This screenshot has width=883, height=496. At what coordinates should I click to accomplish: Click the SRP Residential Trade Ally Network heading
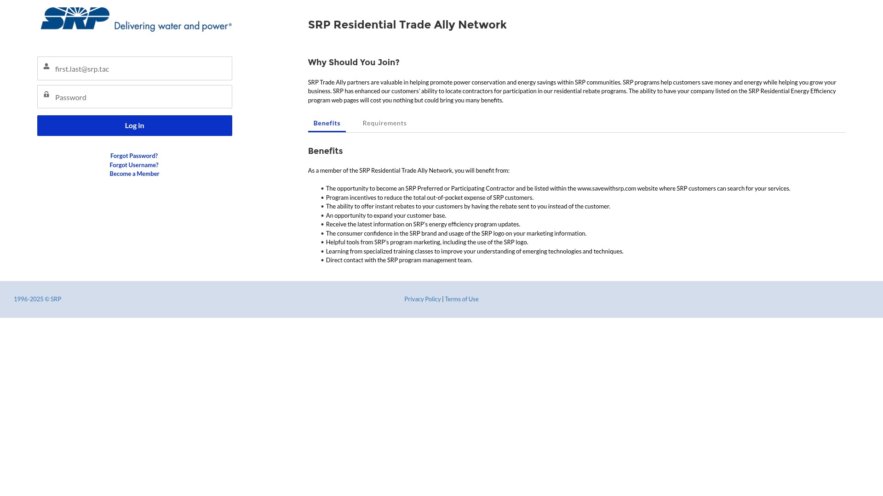pos(407,25)
